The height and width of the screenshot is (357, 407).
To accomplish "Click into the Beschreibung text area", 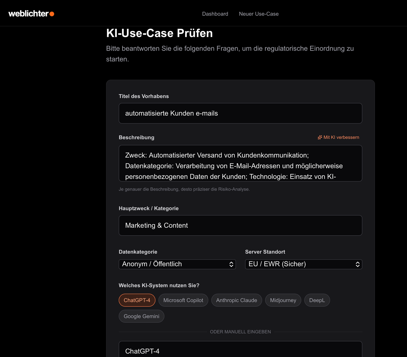I will tap(240, 163).
